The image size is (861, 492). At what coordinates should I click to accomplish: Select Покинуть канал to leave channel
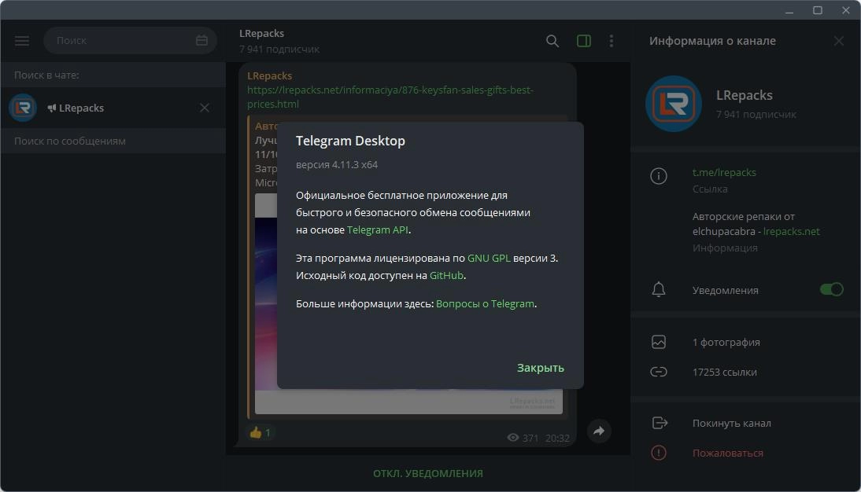[x=731, y=423]
